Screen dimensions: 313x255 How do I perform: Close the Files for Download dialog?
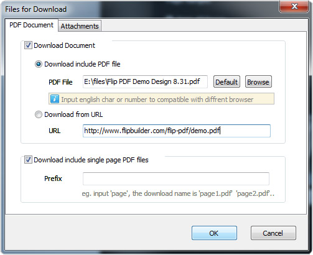[294, 6]
